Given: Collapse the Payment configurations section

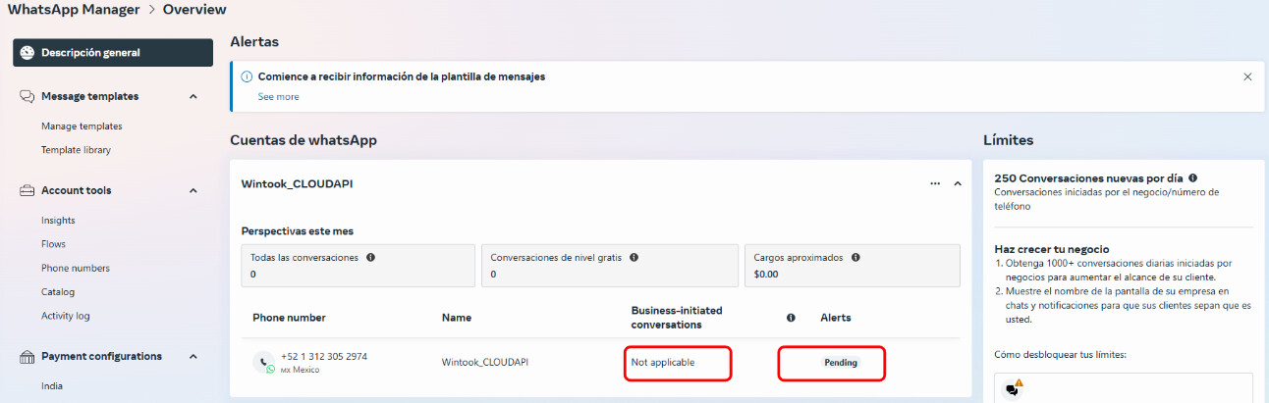Looking at the screenshot, I should tap(193, 356).
